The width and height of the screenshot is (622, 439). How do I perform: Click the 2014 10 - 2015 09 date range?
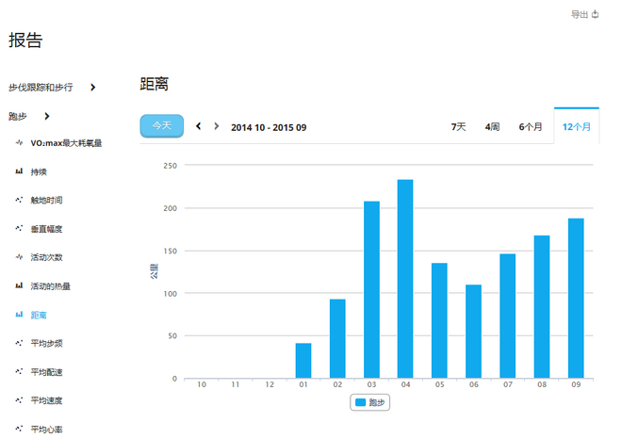coord(269,128)
